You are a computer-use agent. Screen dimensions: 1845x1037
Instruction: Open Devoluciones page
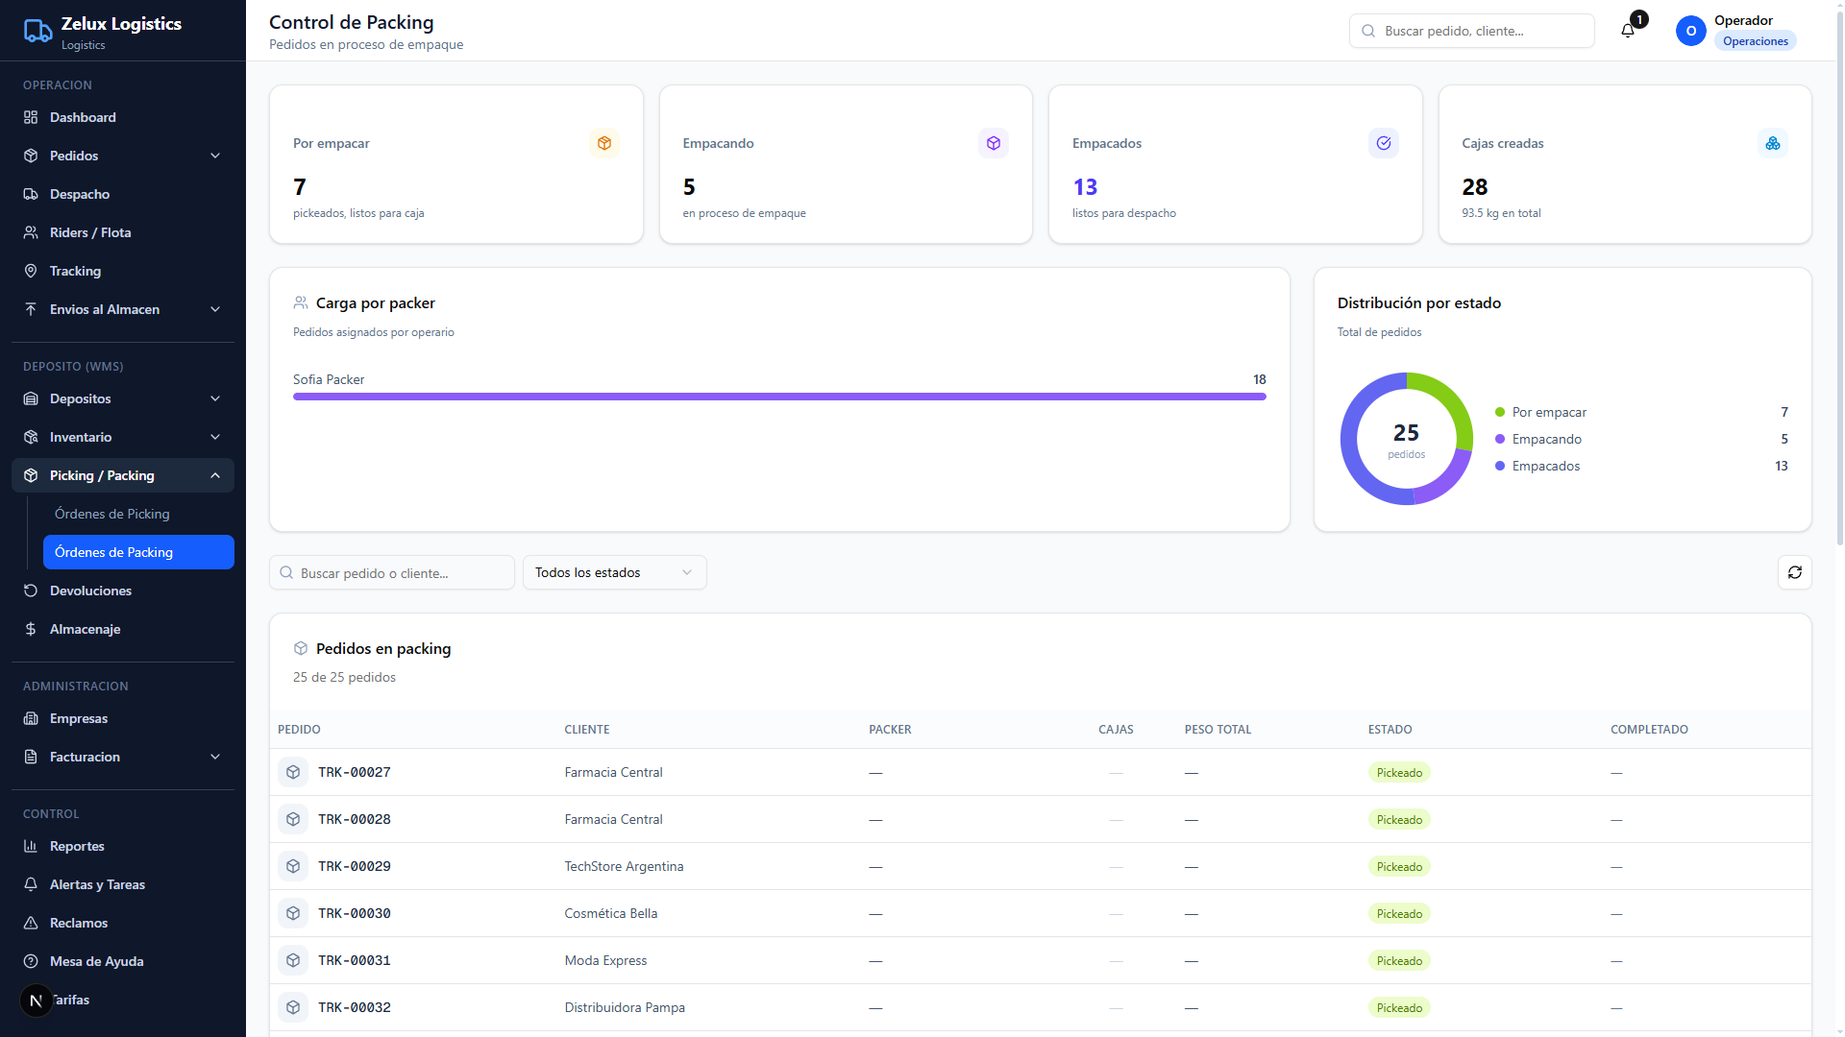[123, 591]
